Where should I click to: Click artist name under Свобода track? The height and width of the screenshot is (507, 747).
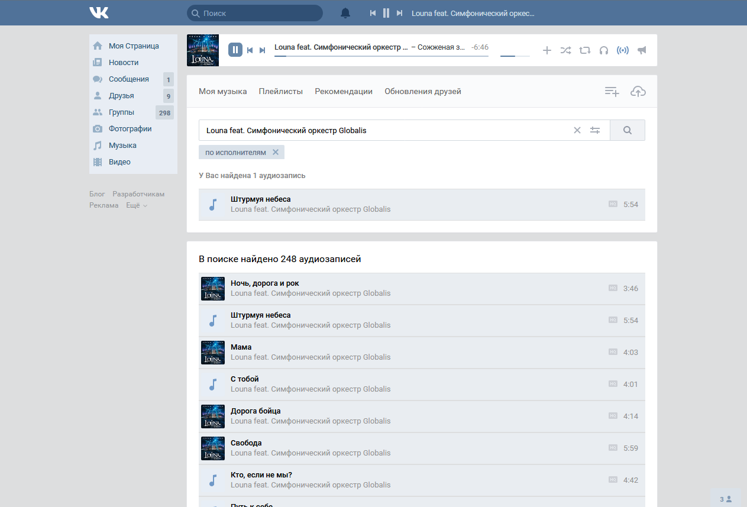pyautogui.click(x=311, y=453)
